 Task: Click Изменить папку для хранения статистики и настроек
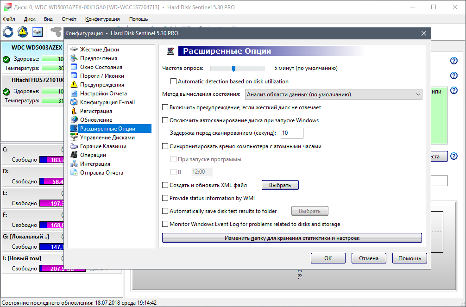coord(292,238)
